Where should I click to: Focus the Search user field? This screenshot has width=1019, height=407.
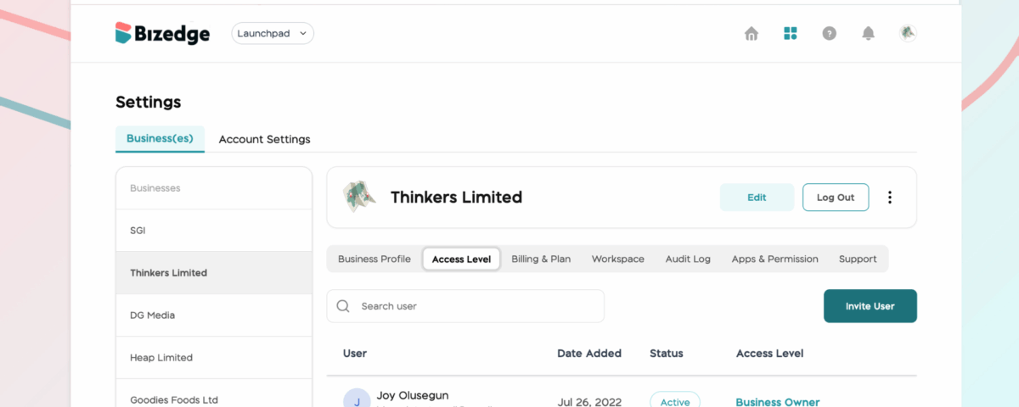coord(465,306)
